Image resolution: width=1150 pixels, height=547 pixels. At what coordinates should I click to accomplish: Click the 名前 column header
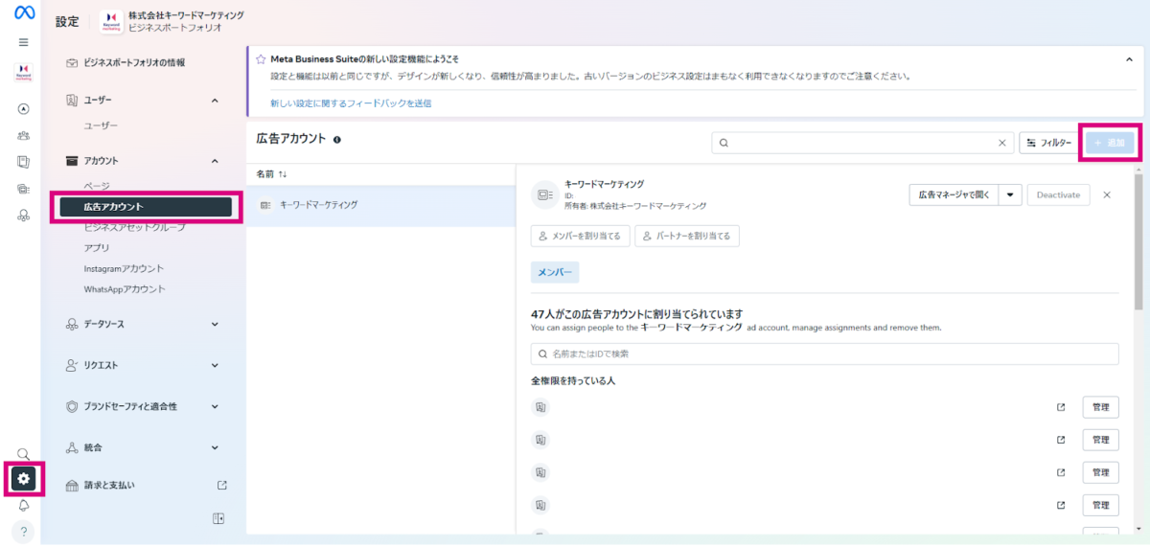coord(265,174)
